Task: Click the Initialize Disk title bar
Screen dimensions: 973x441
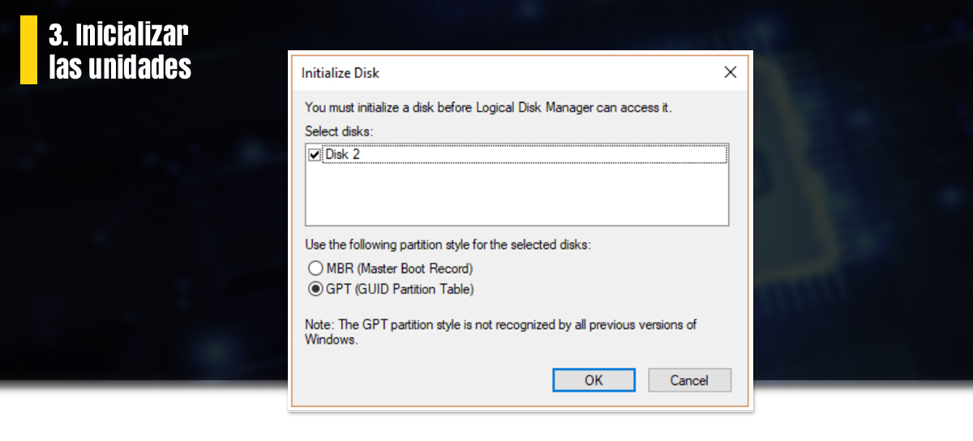Action: (x=503, y=72)
